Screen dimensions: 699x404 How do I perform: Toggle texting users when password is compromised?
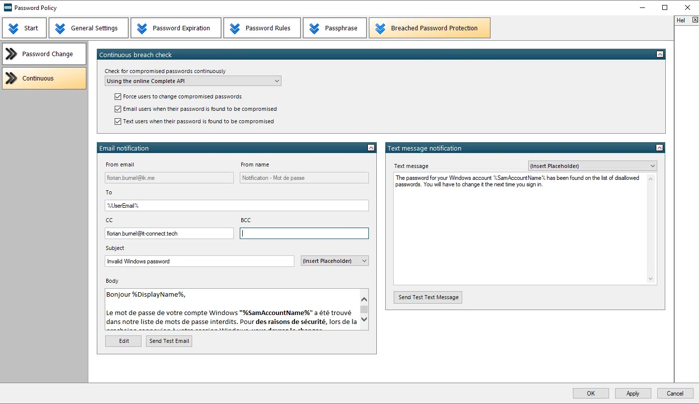click(x=118, y=121)
